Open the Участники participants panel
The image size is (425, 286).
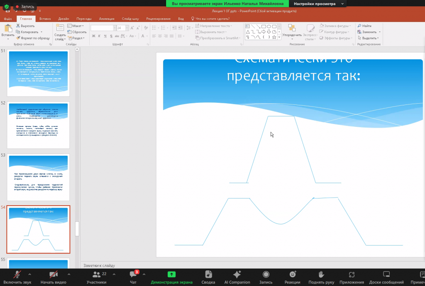coord(96,277)
